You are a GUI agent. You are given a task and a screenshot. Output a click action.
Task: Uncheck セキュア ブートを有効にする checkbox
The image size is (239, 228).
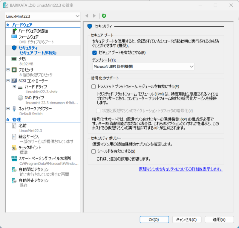pos(94,53)
